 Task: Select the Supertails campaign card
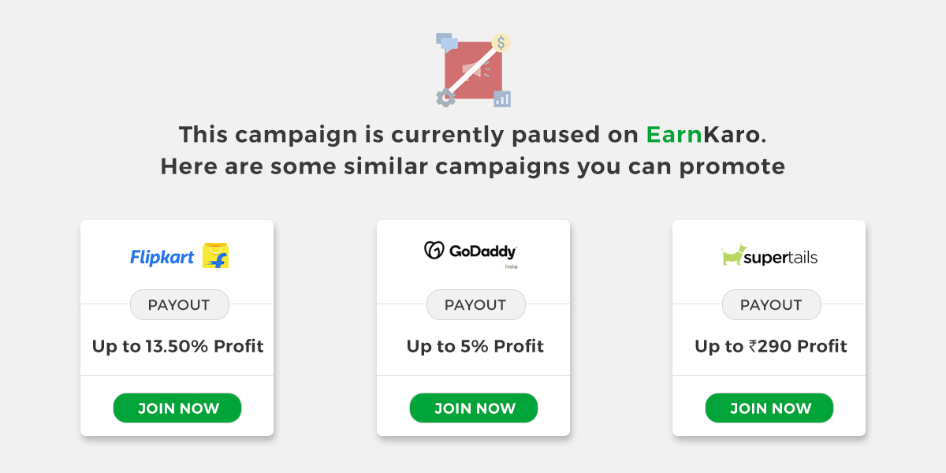click(769, 327)
